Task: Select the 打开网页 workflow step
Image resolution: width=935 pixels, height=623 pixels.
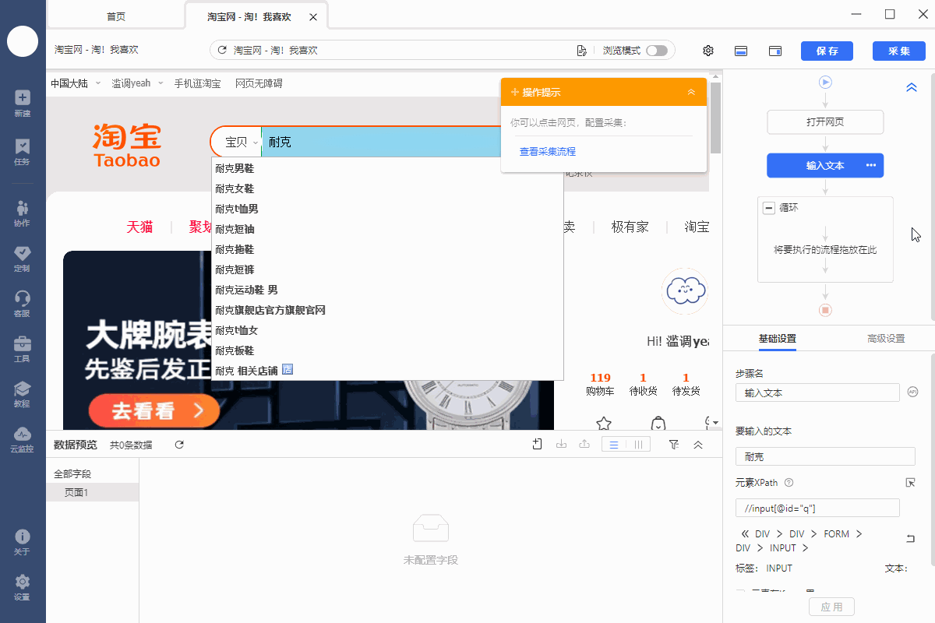Action: tap(825, 122)
